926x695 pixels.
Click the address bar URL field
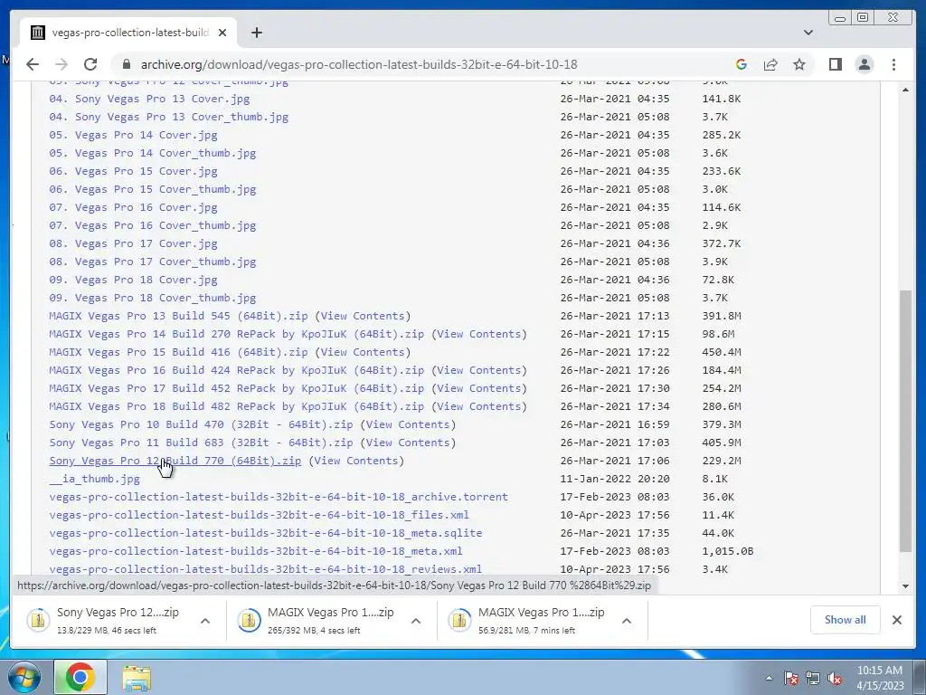pos(359,64)
